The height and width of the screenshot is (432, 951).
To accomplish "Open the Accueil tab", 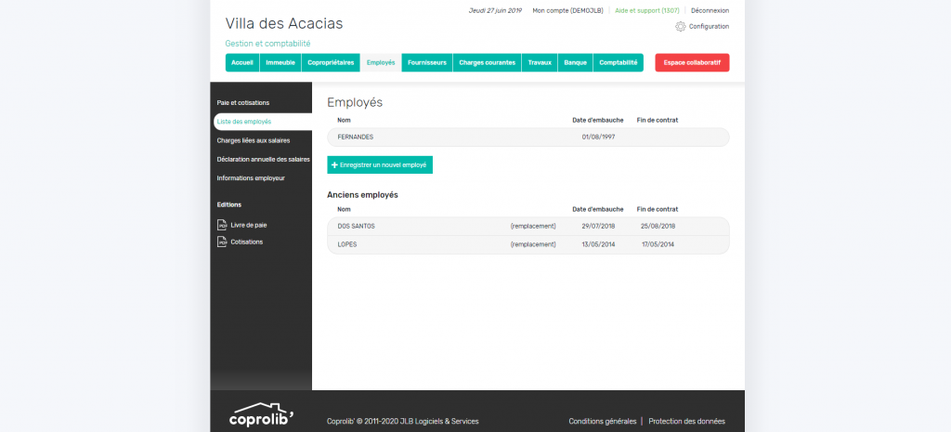I will tap(241, 62).
